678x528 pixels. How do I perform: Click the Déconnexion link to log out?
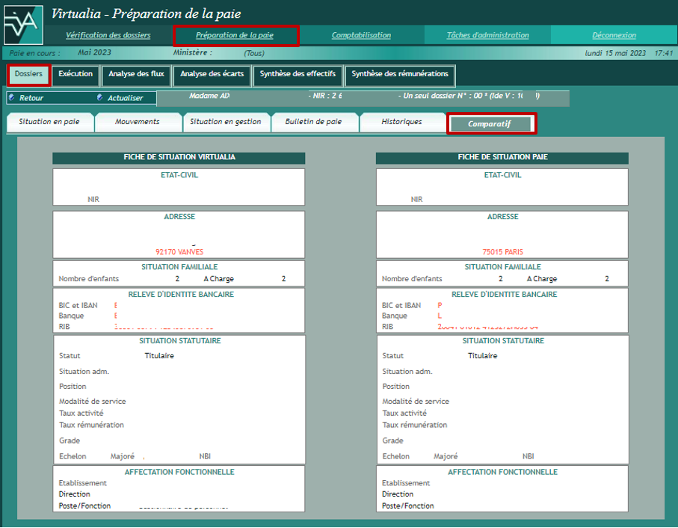tap(614, 35)
